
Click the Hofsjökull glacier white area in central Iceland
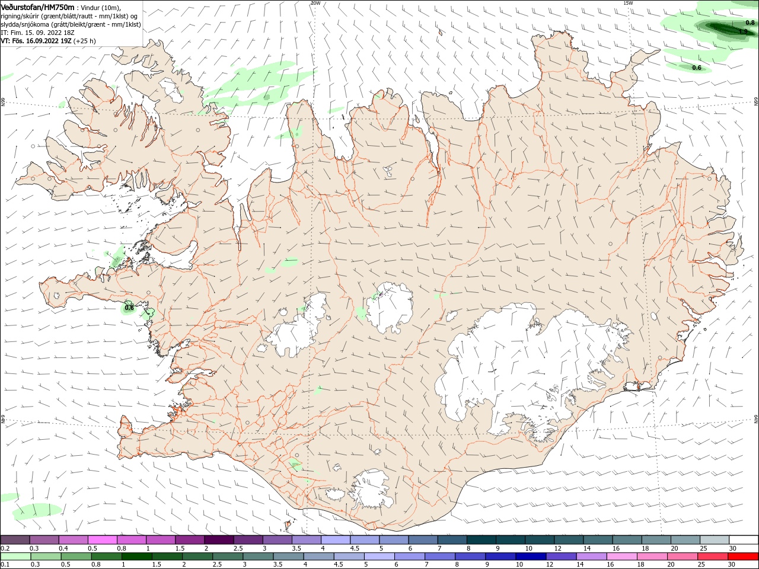390,308
